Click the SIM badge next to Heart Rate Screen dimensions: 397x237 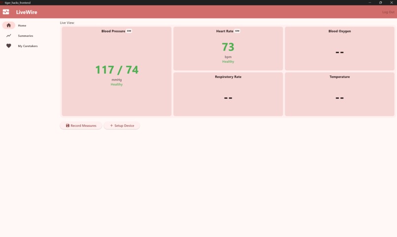point(237,31)
